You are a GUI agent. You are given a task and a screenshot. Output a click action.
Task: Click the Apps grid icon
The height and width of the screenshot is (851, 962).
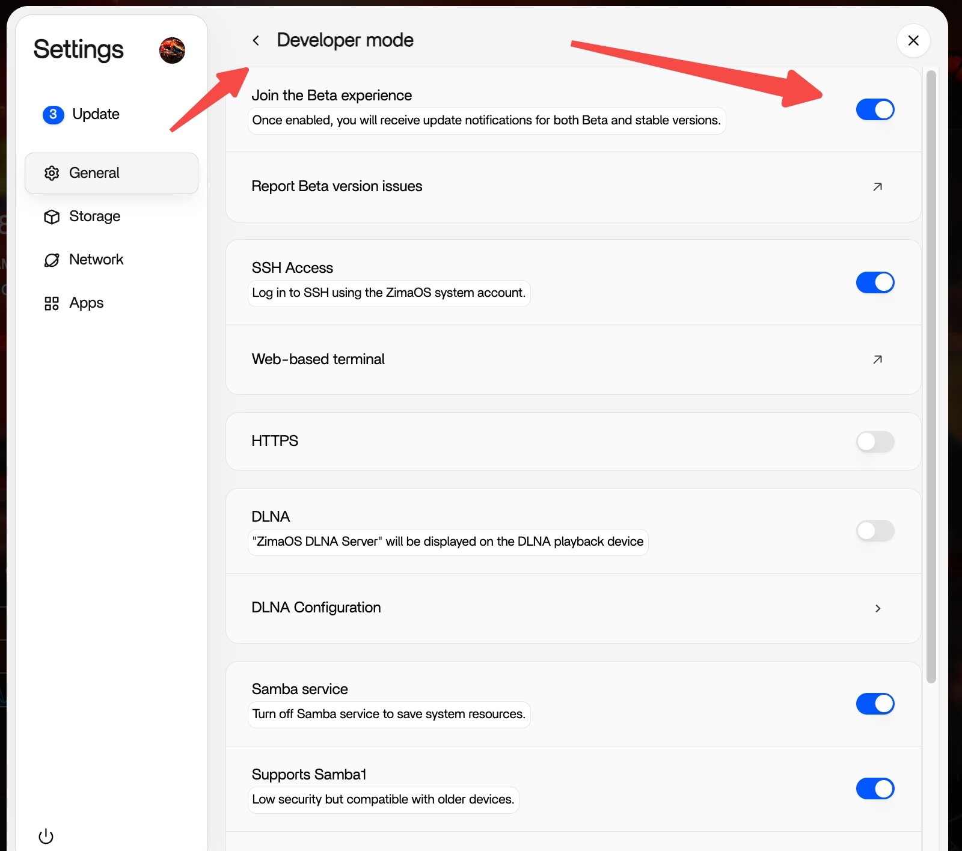tap(52, 303)
